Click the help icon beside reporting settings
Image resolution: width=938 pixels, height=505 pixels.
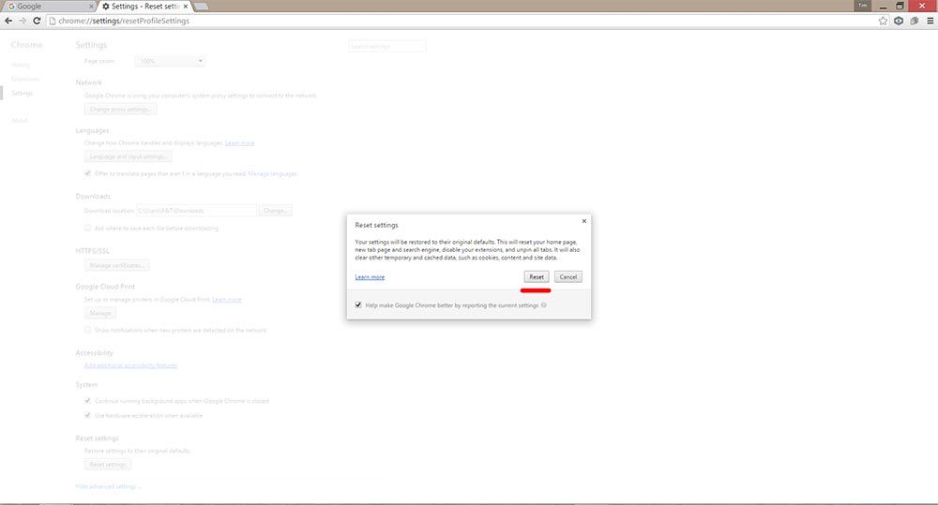pyautogui.click(x=544, y=304)
